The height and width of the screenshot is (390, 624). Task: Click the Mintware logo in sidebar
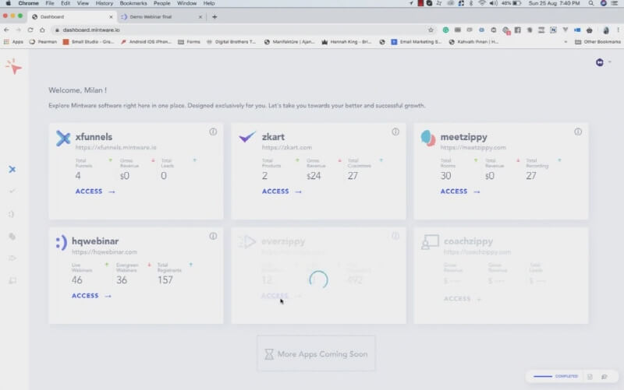click(14, 67)
